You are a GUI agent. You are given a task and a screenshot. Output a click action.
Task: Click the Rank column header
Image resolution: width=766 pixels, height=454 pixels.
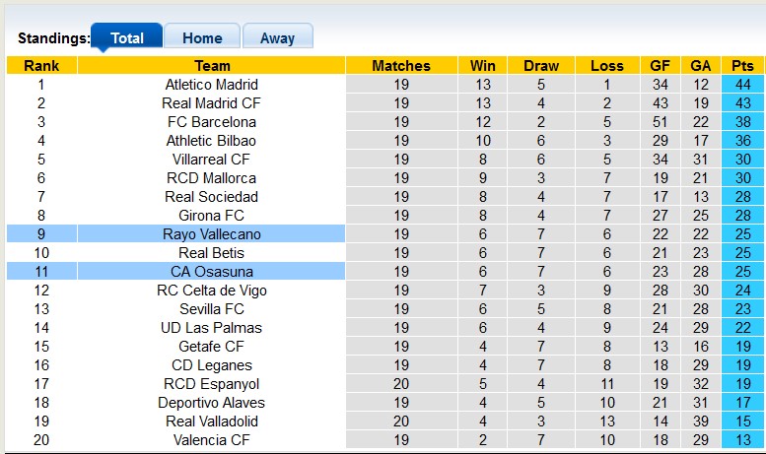tap(41, 66)
